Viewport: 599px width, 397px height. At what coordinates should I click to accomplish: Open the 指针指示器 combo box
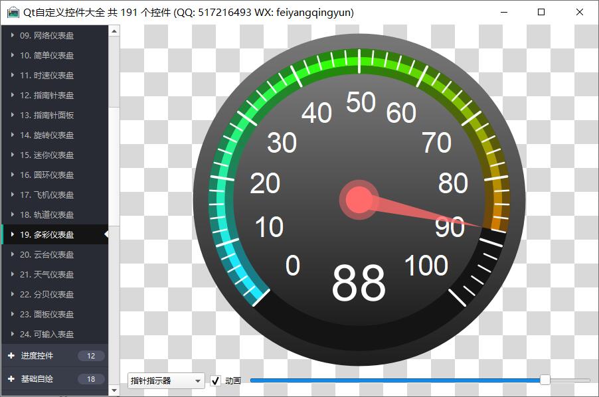click(166, 380)
